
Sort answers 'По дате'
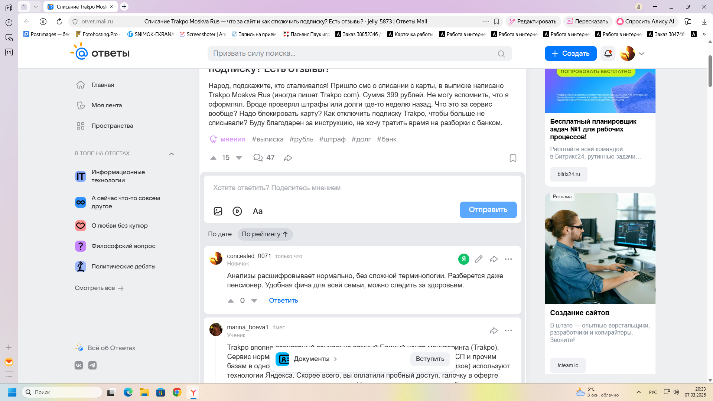220,234
